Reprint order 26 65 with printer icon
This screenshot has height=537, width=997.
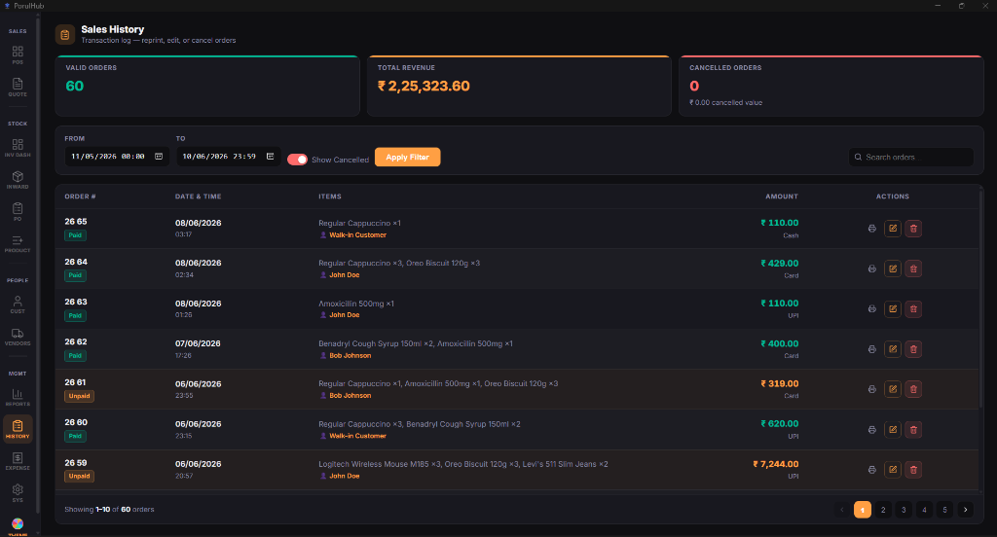point(871,229)
